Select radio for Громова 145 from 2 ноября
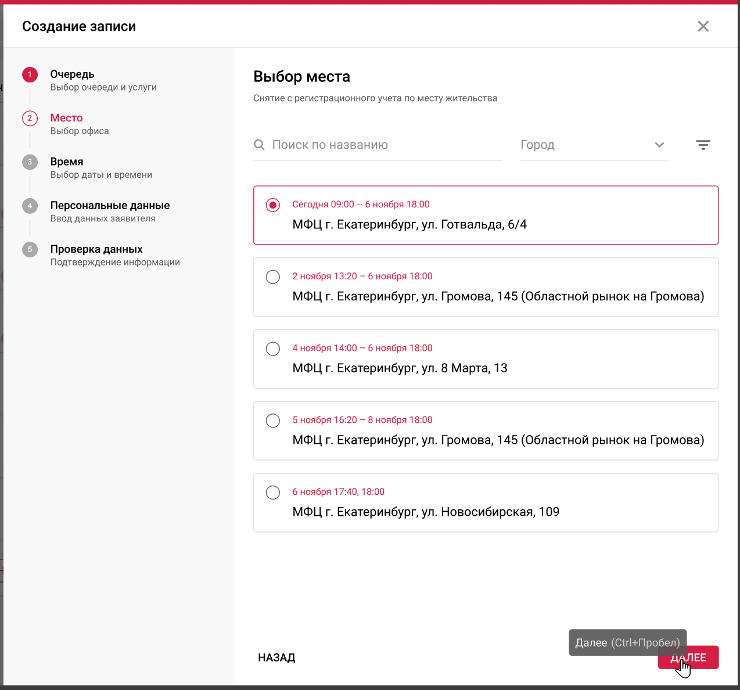 pyautogui.click(x=272, y=277)
